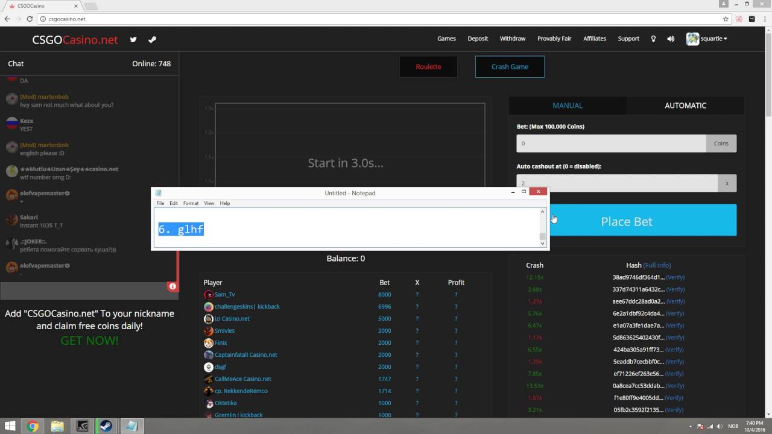
Task: Open the Provably Fair page
Action: pos(554,39)
